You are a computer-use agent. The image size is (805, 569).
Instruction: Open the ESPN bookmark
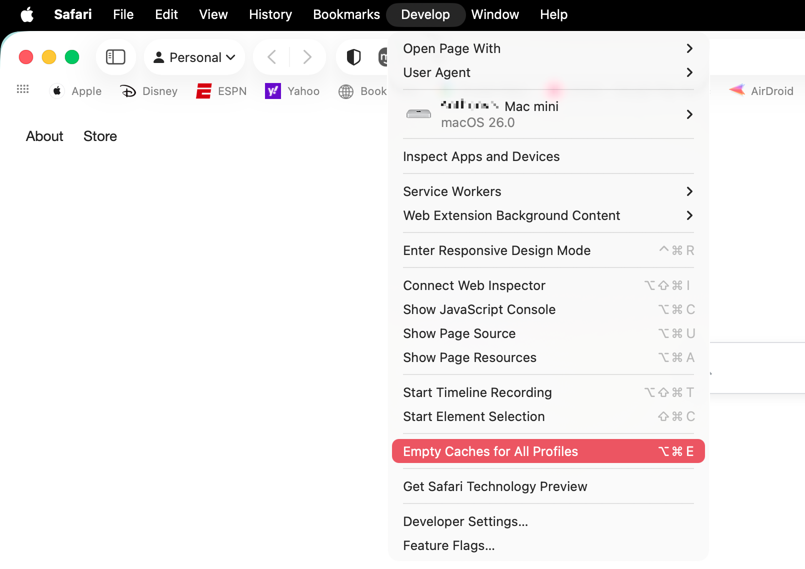(220, 91)
